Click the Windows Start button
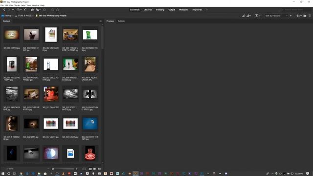The image size is (313, 176). pyautogui.click(x=3, y=174)
